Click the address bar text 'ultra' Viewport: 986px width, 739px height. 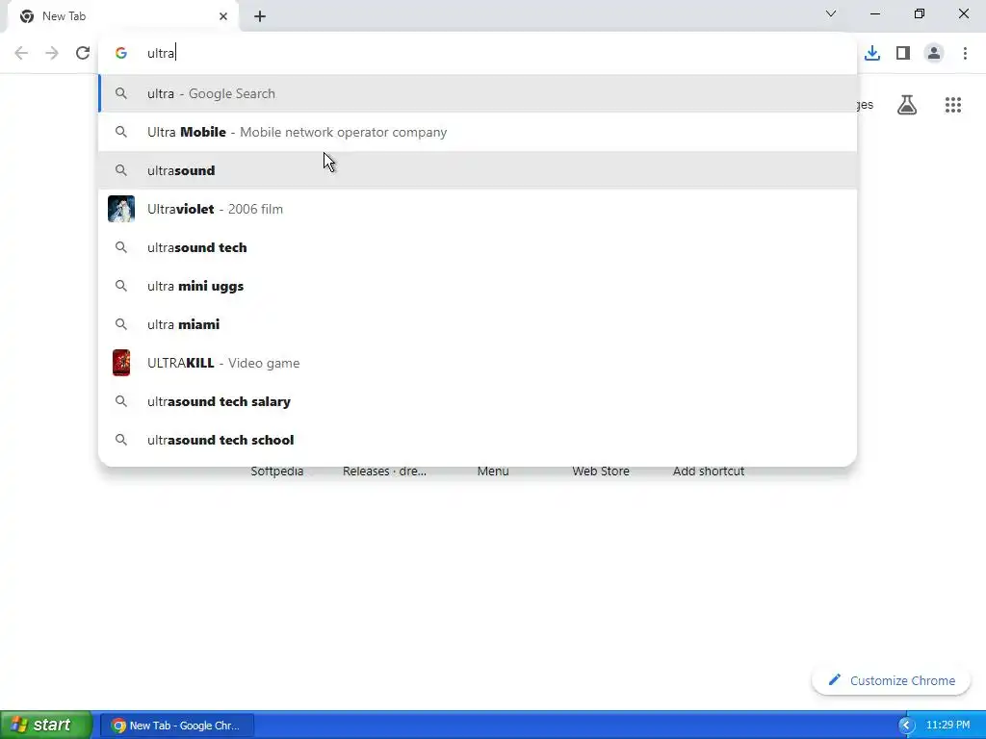161,54
